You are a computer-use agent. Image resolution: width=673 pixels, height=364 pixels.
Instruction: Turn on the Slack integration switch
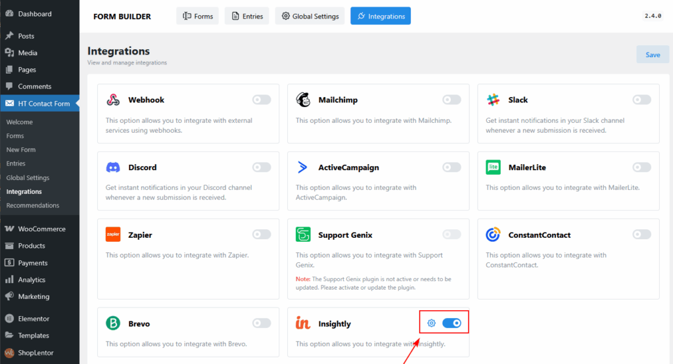[x=641, y=100]
